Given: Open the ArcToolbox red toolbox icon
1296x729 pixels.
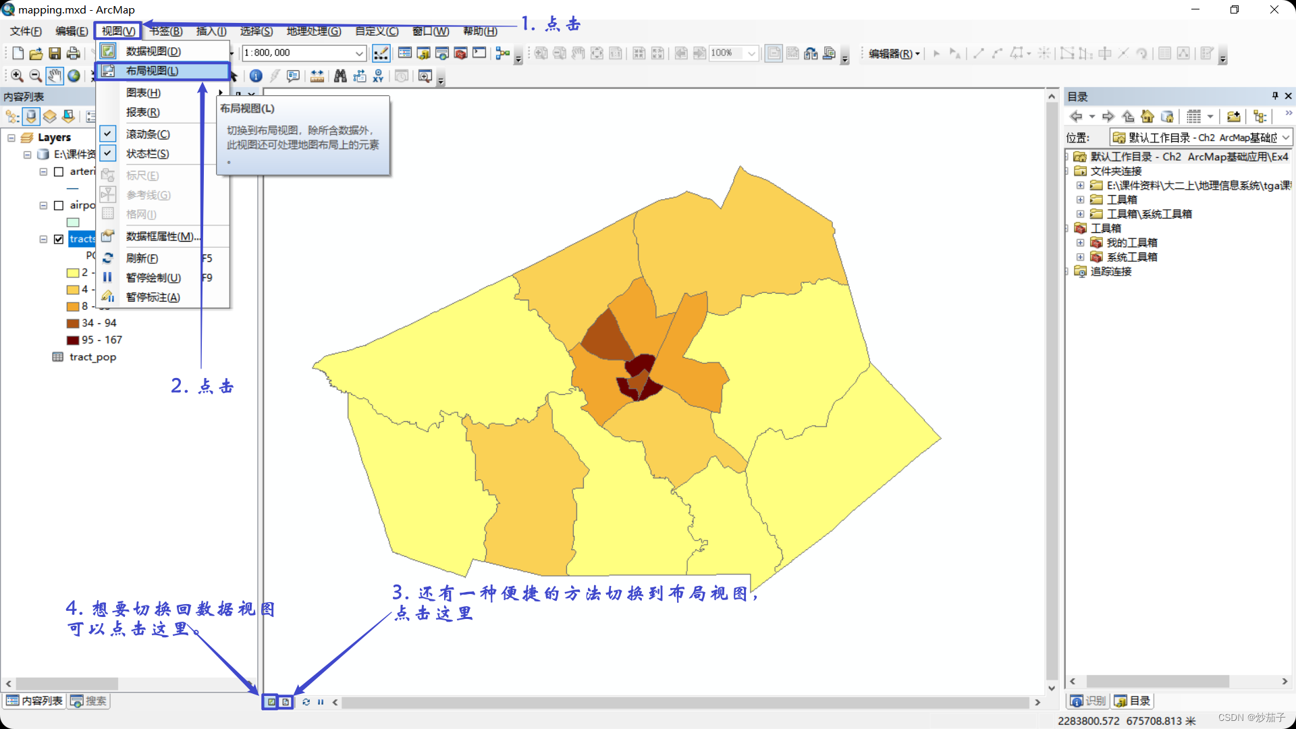Looking at the screenshot, I should point(461,53).
